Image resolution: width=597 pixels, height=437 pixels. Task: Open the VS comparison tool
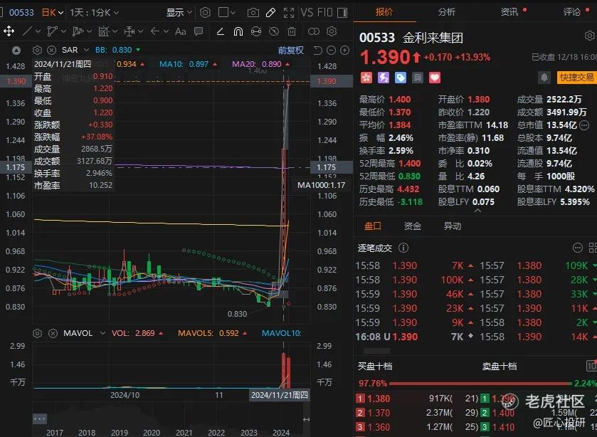(307, 13)
